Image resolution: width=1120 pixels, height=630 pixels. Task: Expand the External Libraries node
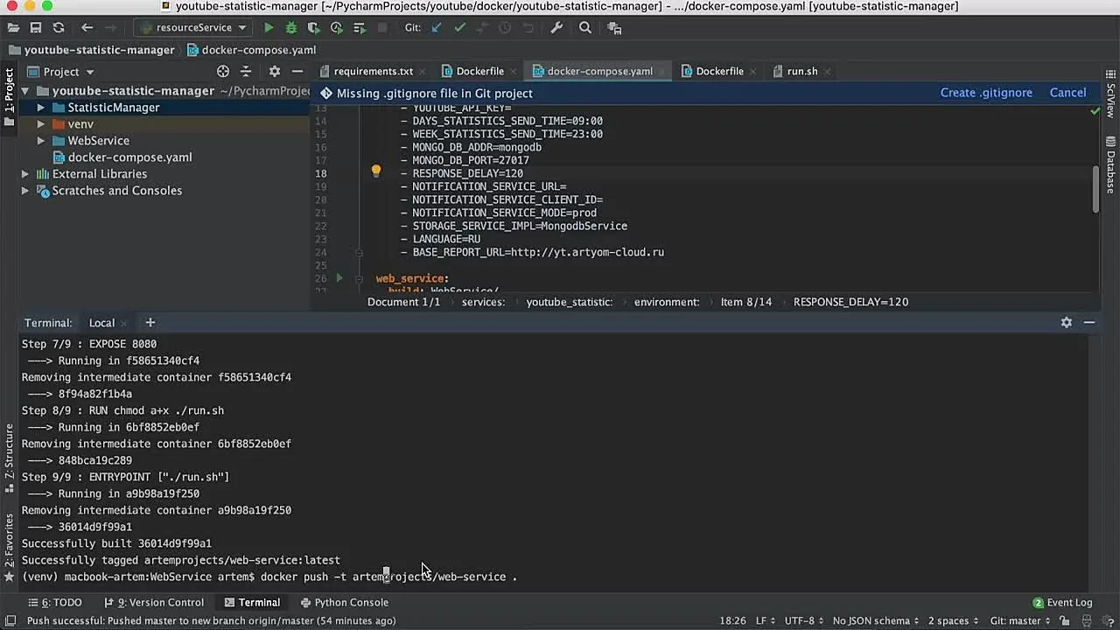pyautogui.click(x=25, y=174)
